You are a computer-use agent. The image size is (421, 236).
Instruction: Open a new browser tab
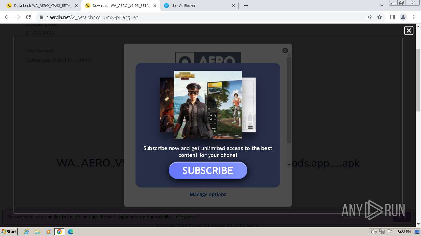[x=246, y=6]
